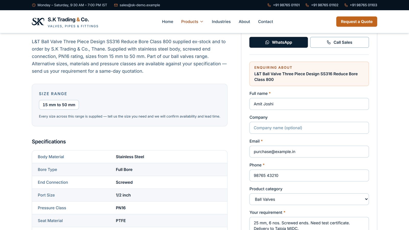Screen dimensions: 409x230
Task: Click the ENQUIRING ABOUT product box
Action: pos(309,74)
